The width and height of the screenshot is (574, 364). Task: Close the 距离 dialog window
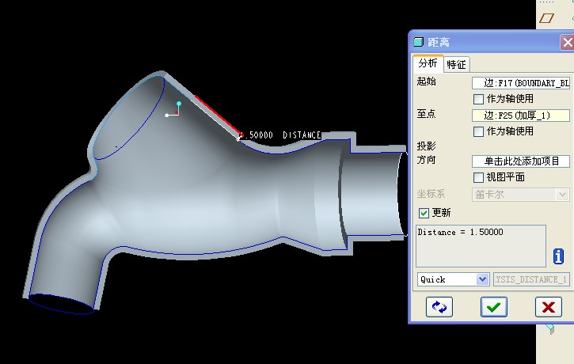tap(568, 43)
